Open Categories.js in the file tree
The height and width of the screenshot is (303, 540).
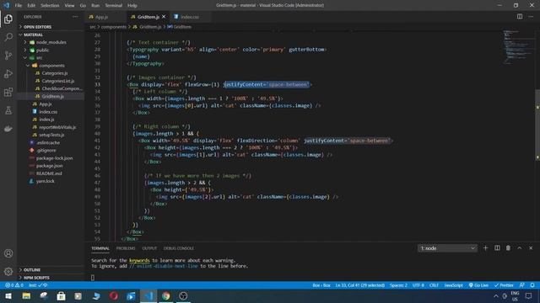coord(54,73)
